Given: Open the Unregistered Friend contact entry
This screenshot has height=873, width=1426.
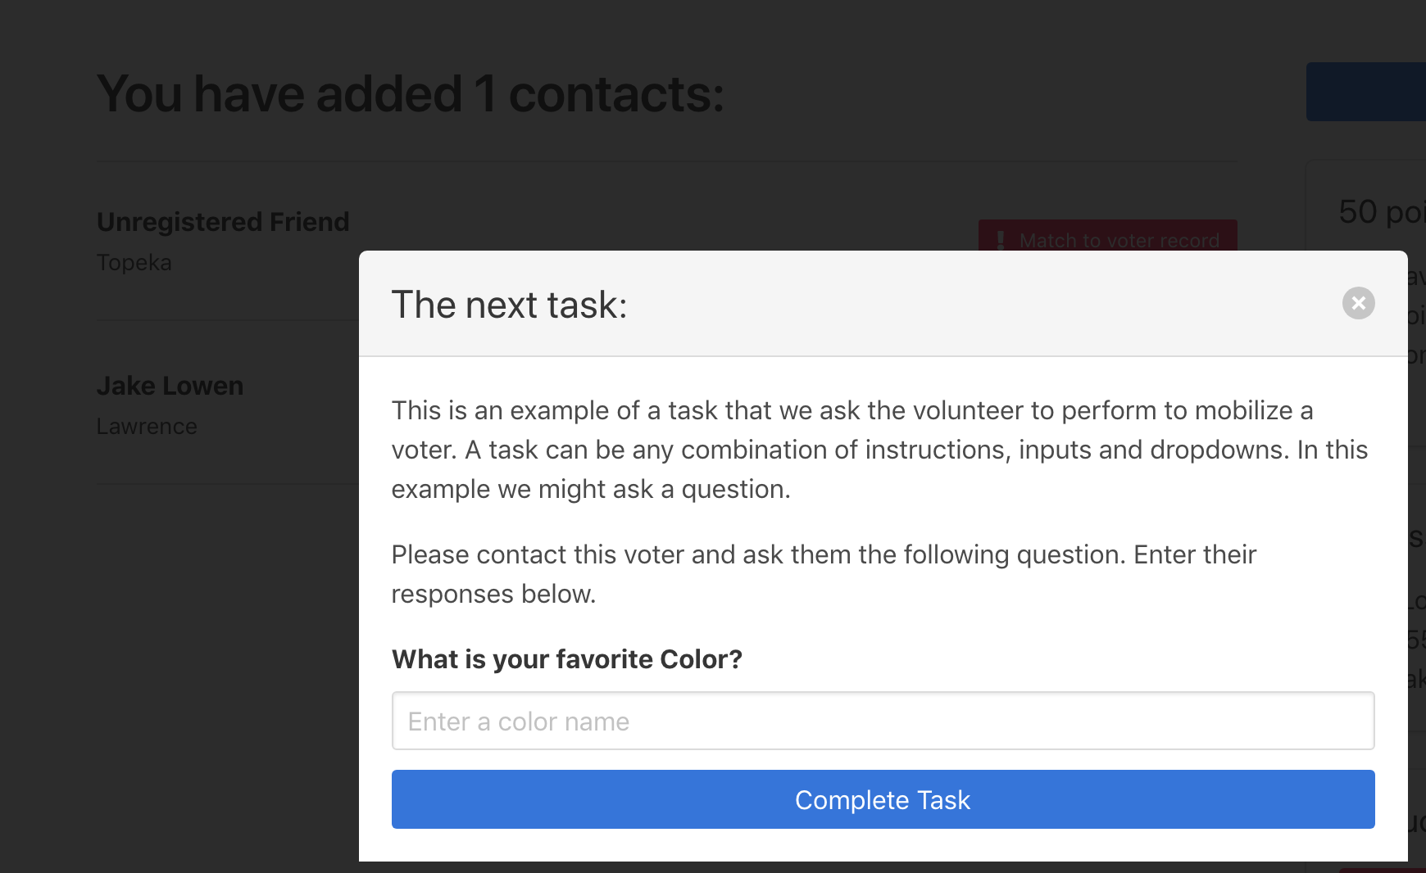Looking at the screenshot, I should click(223, 221).
